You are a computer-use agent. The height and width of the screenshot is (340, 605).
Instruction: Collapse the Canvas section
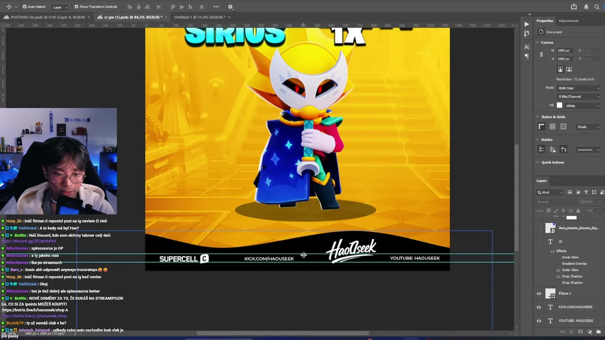tap(537, 42)
